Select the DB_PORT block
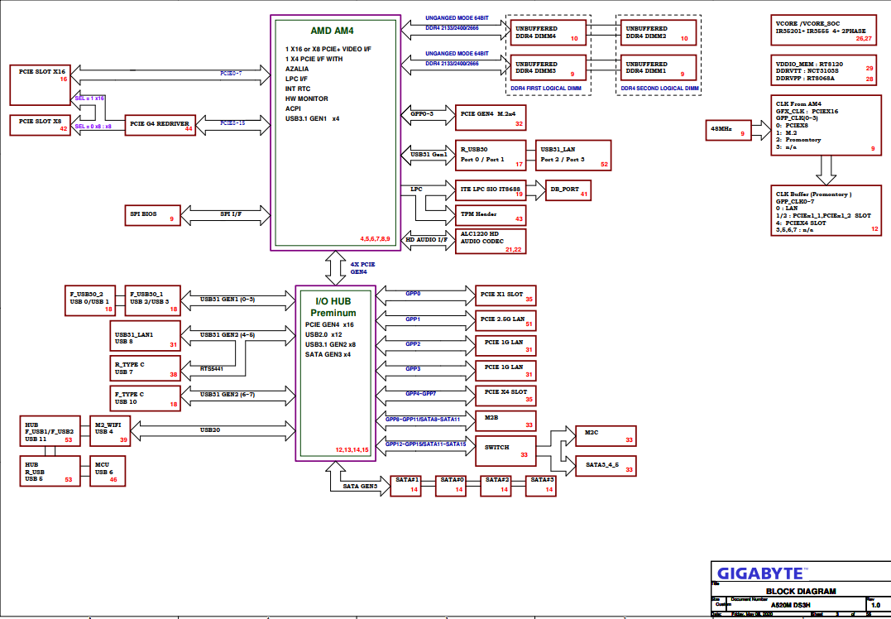The height and width of the screenshot is (619, 891). tap(568, 190)
